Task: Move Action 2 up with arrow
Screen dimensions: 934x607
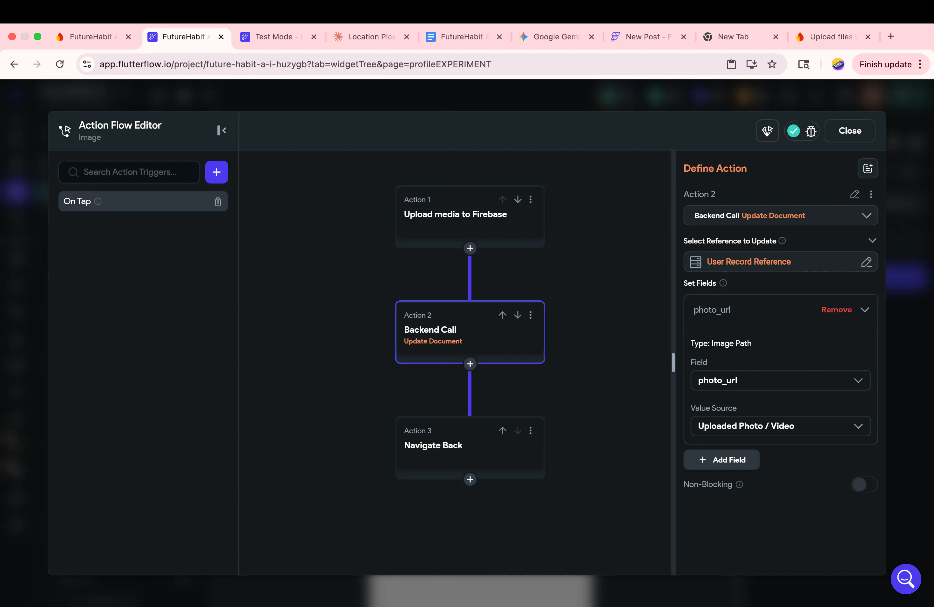Action: (x=502, y=315)
